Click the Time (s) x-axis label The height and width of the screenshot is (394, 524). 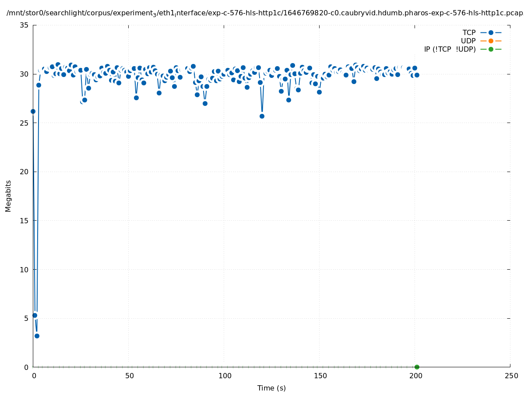pos(271,388)
